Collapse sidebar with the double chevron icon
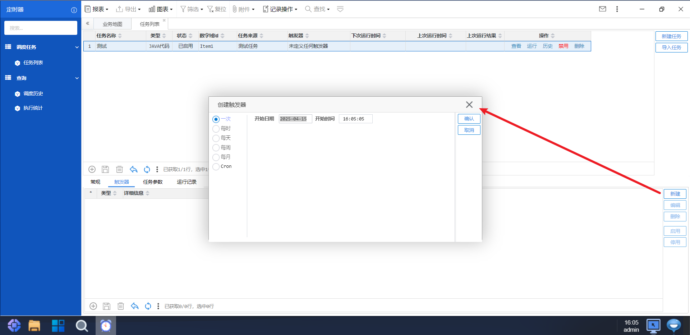 click(88, 23)
